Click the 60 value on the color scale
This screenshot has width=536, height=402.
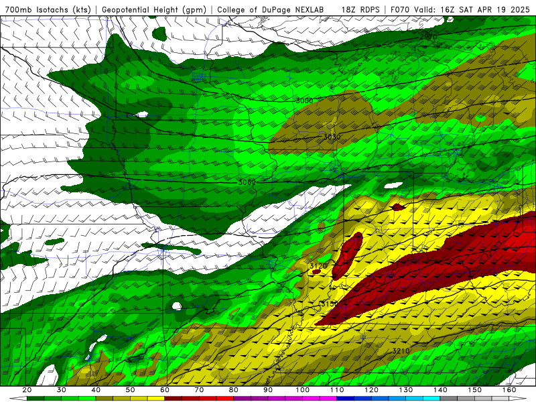165,390
